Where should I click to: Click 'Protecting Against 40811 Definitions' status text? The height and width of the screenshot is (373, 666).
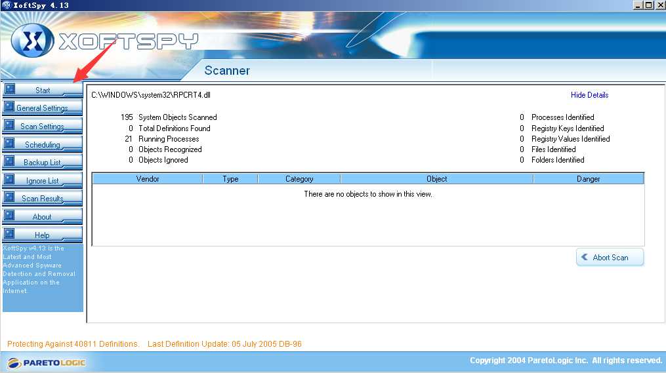pyautogui.click(x=73, y=344)
